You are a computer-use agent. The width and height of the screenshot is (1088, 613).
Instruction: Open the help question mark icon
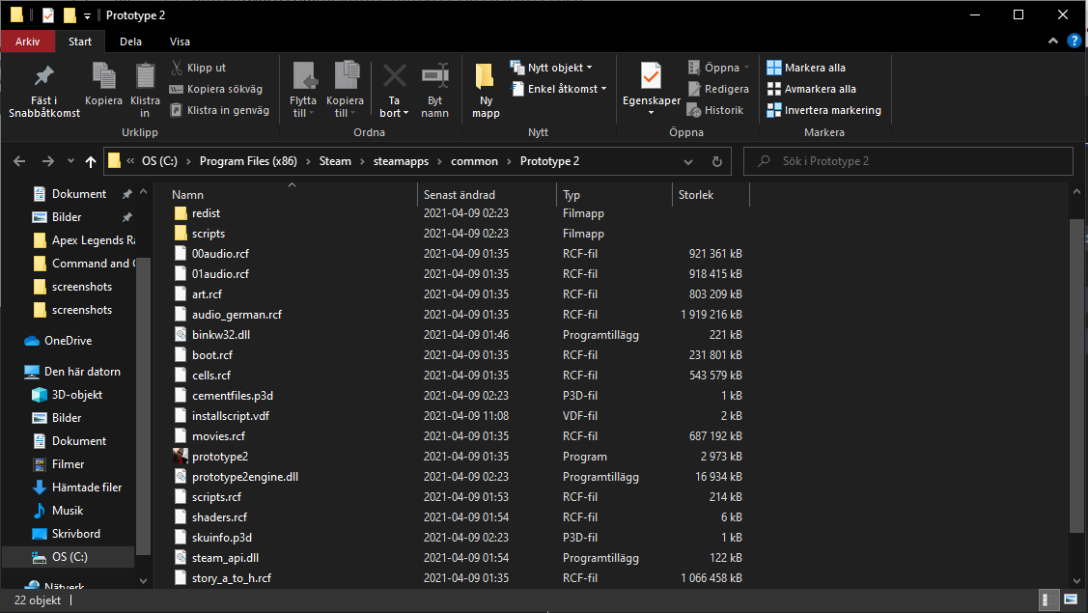[x=1074, y=41]
